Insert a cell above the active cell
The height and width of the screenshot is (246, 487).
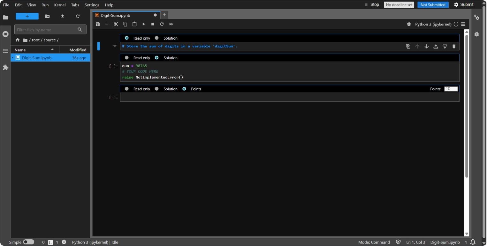point(436,47)
